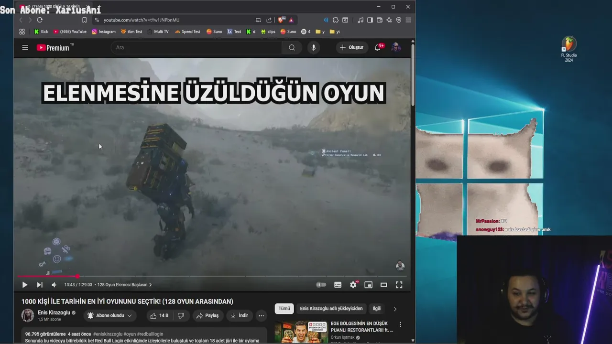This screenshot has height=344, width=612.
Task: Seek on the red video progress bar
Action: pyautogui.click(x=212, y=276)
